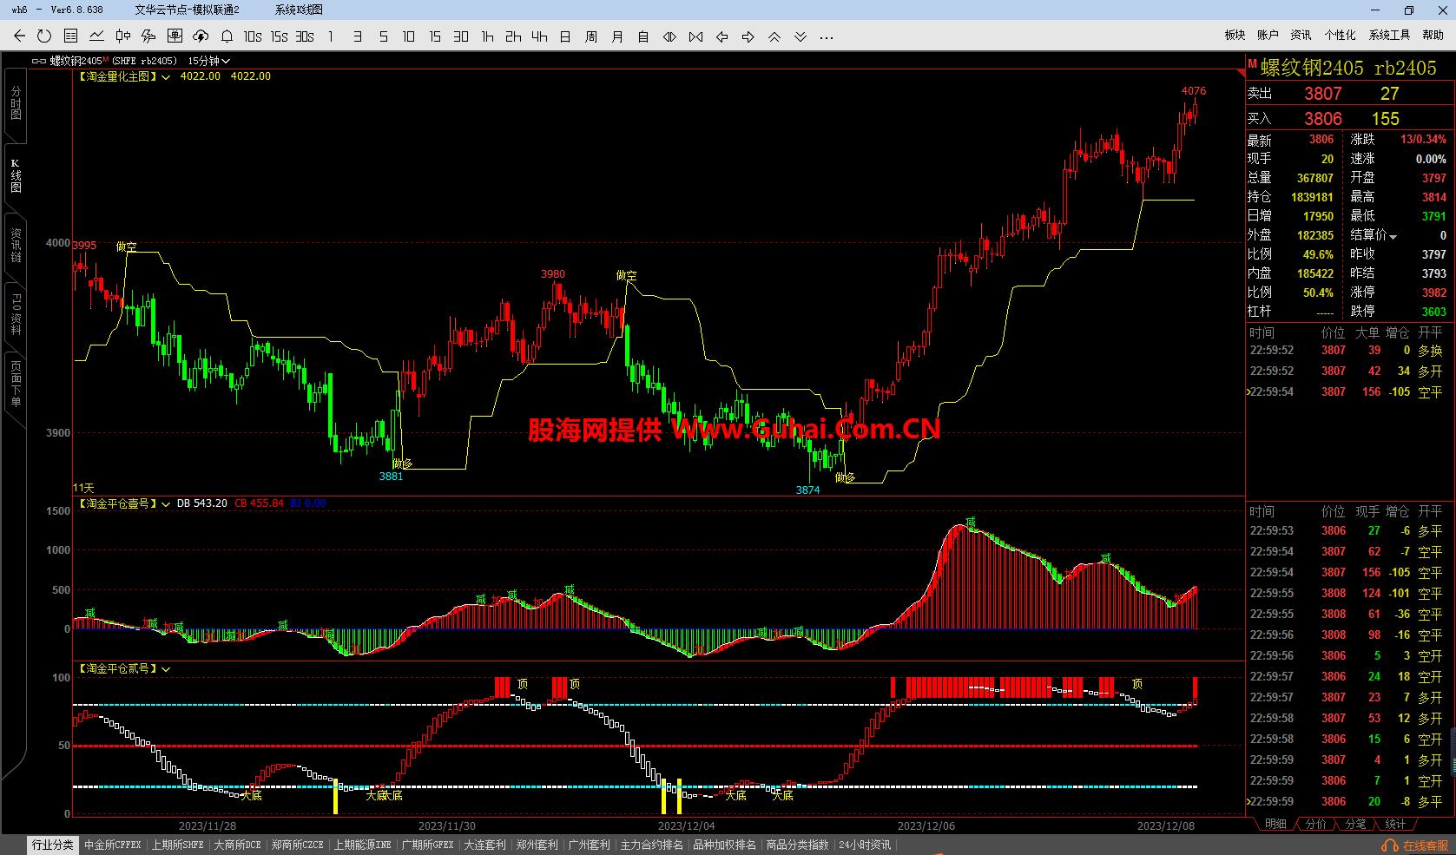Toggle the chain link icon beside 螺纹钢2405
Image resolution: width=1456 pixels, height=855 pixels.
(x=39, y=61)
